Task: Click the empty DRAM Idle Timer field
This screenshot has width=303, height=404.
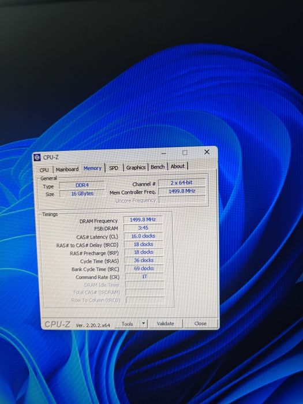Action: click(x=144, y=285)
